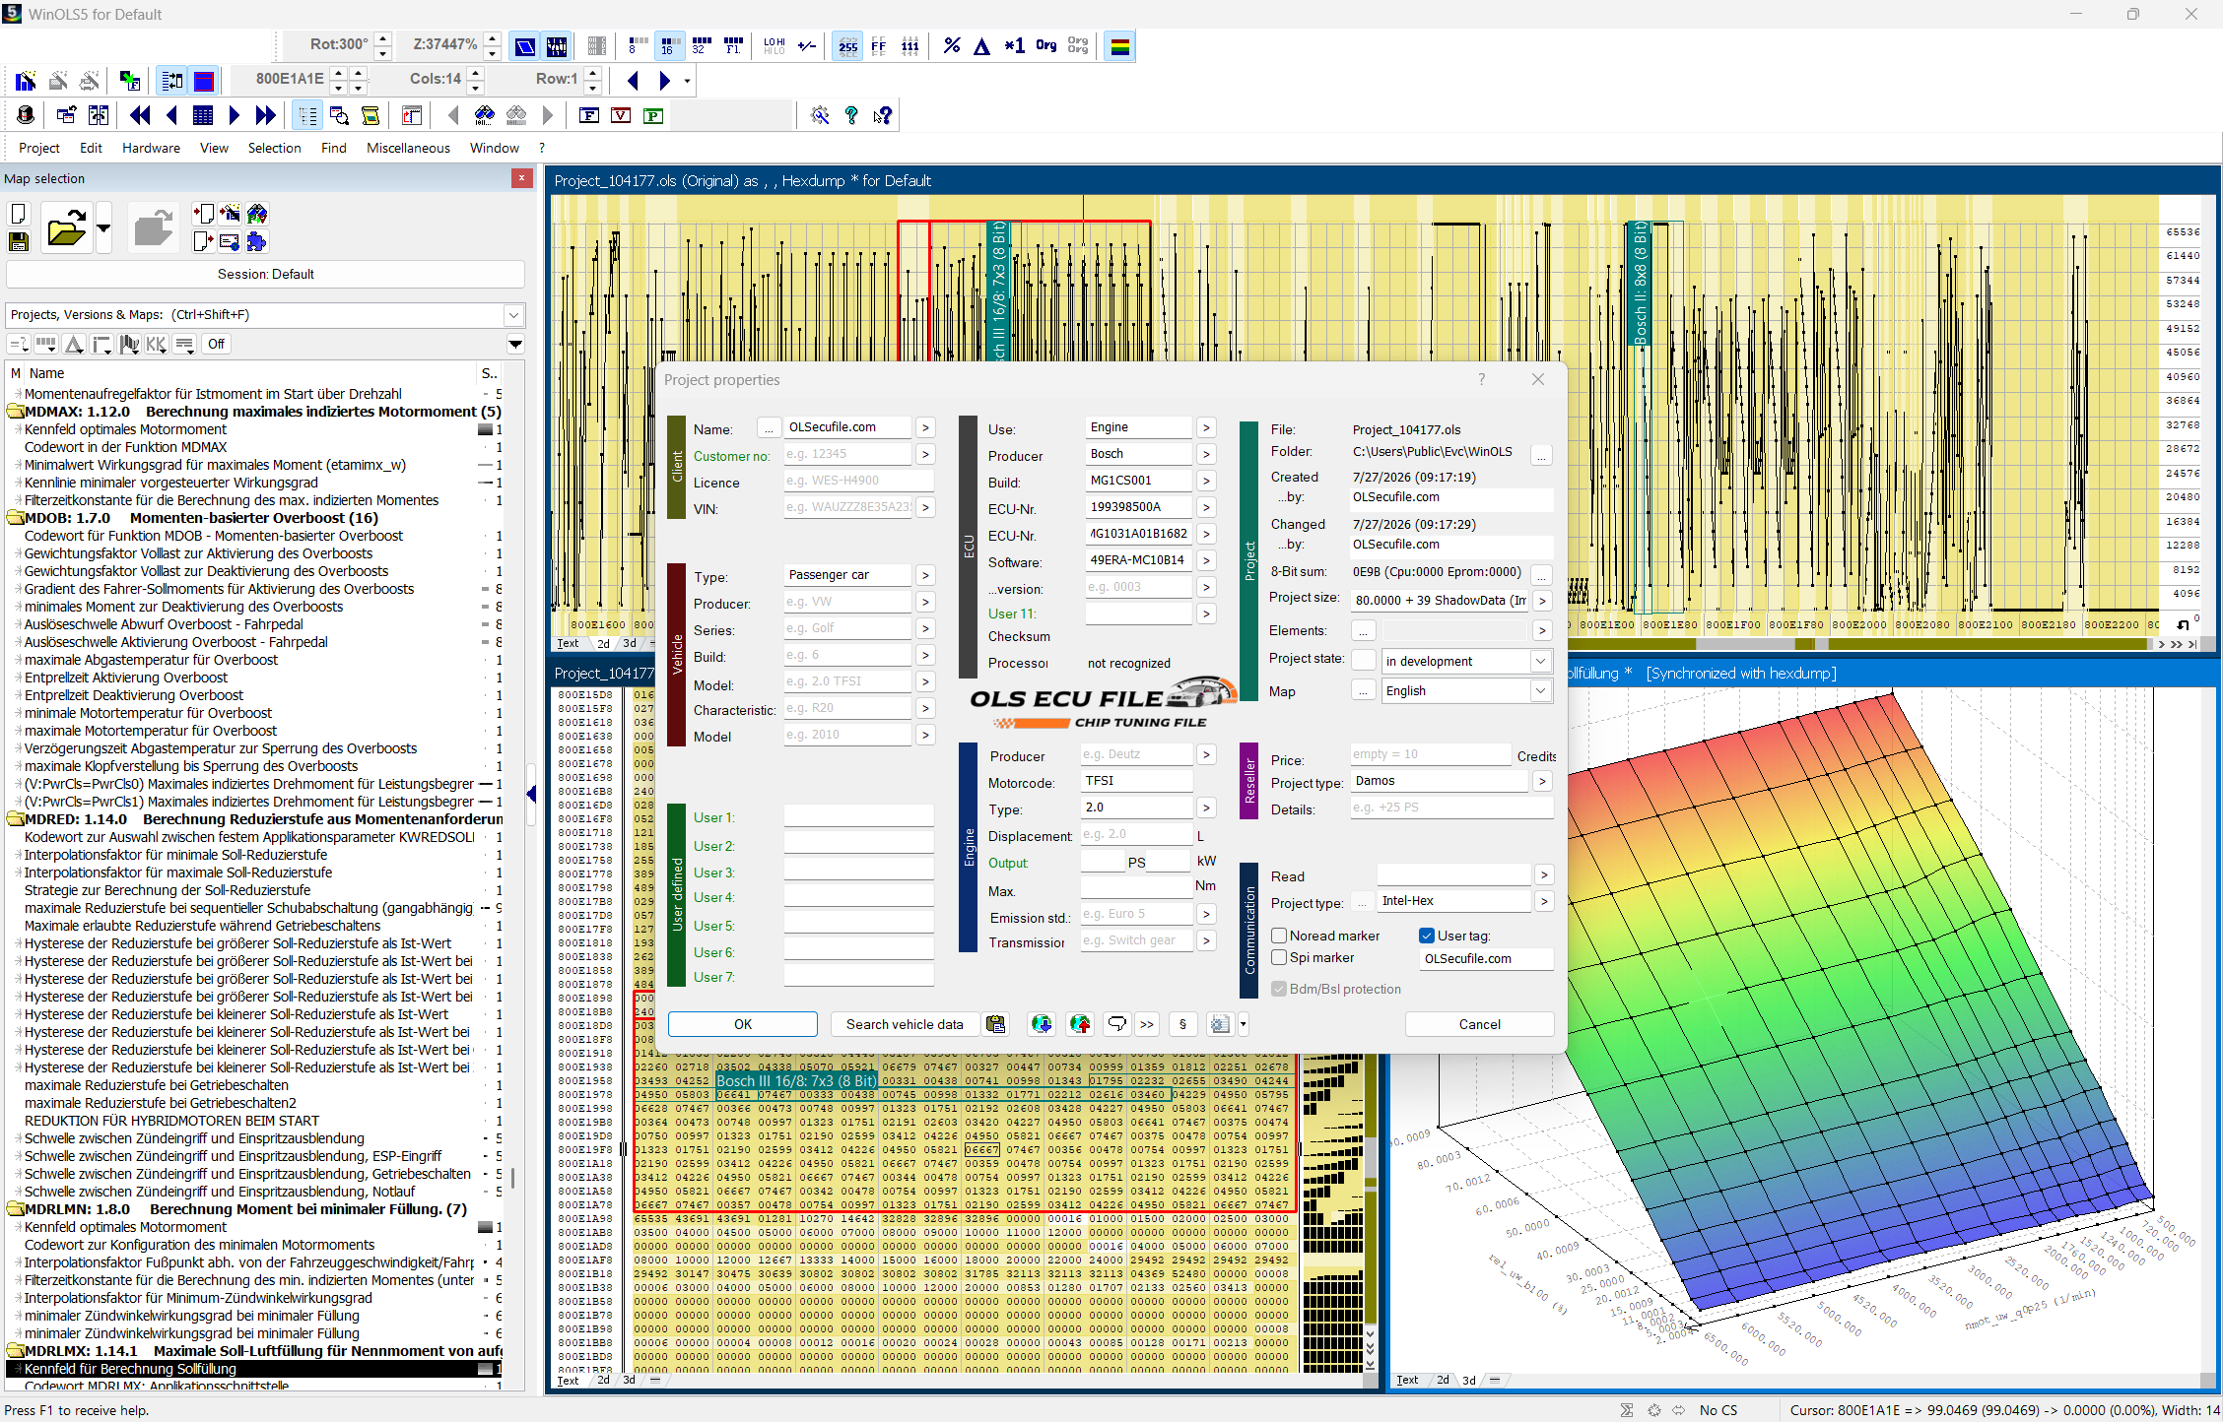2223x1422 pixels.
Task: Collapse the MDMAX: 1.12.0 folder
Action: (16, 412)
